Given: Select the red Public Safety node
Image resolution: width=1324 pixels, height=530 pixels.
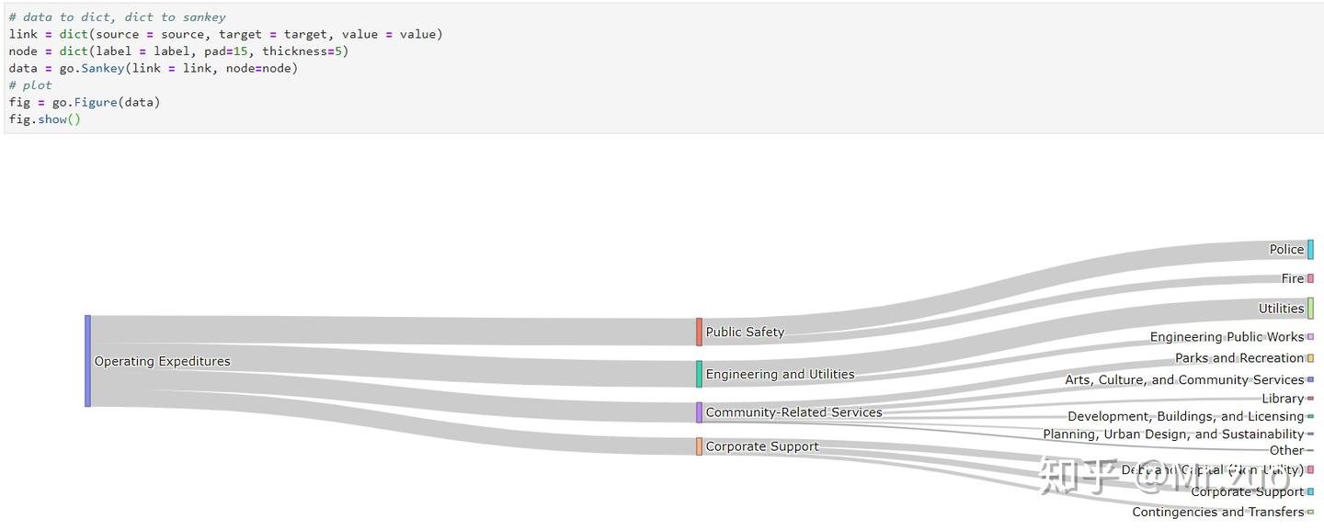Looking at the screenshot, I should click(699, 332).
